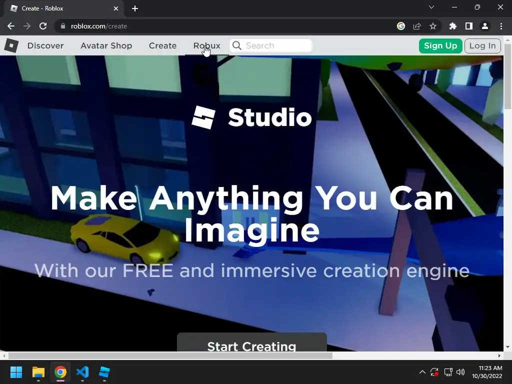Close the Create - Roblox tab
Screen dimensions: 512x384
(116, 8)
